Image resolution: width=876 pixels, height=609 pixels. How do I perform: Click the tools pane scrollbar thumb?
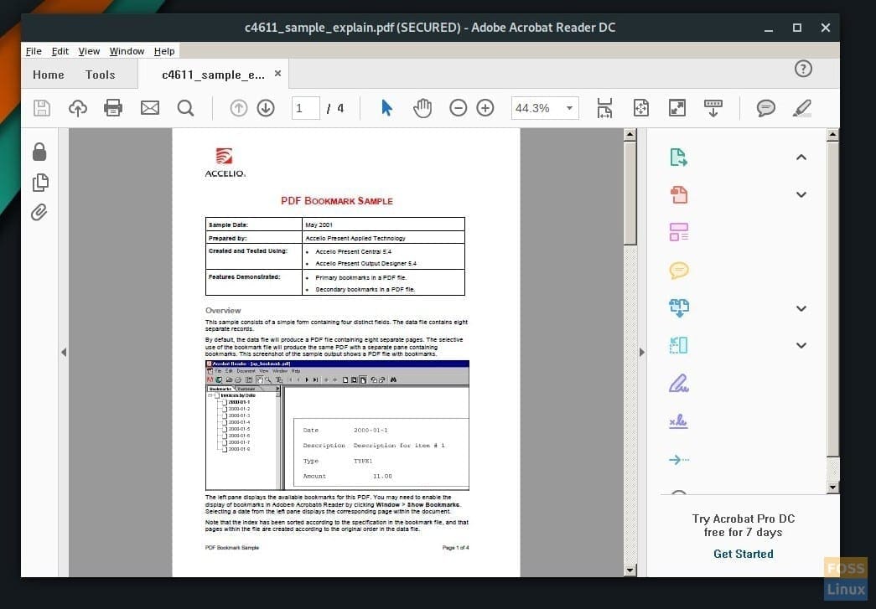(x=832, y=299)
